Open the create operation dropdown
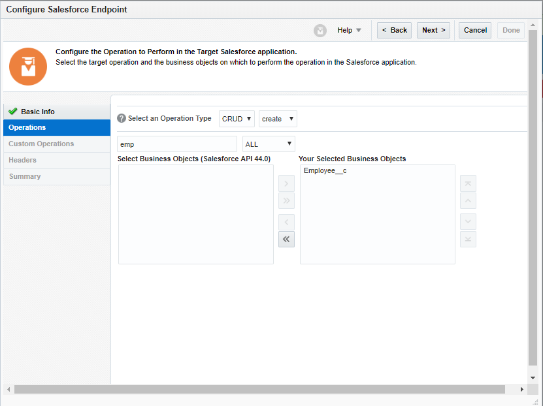 [x=278, y=119]
